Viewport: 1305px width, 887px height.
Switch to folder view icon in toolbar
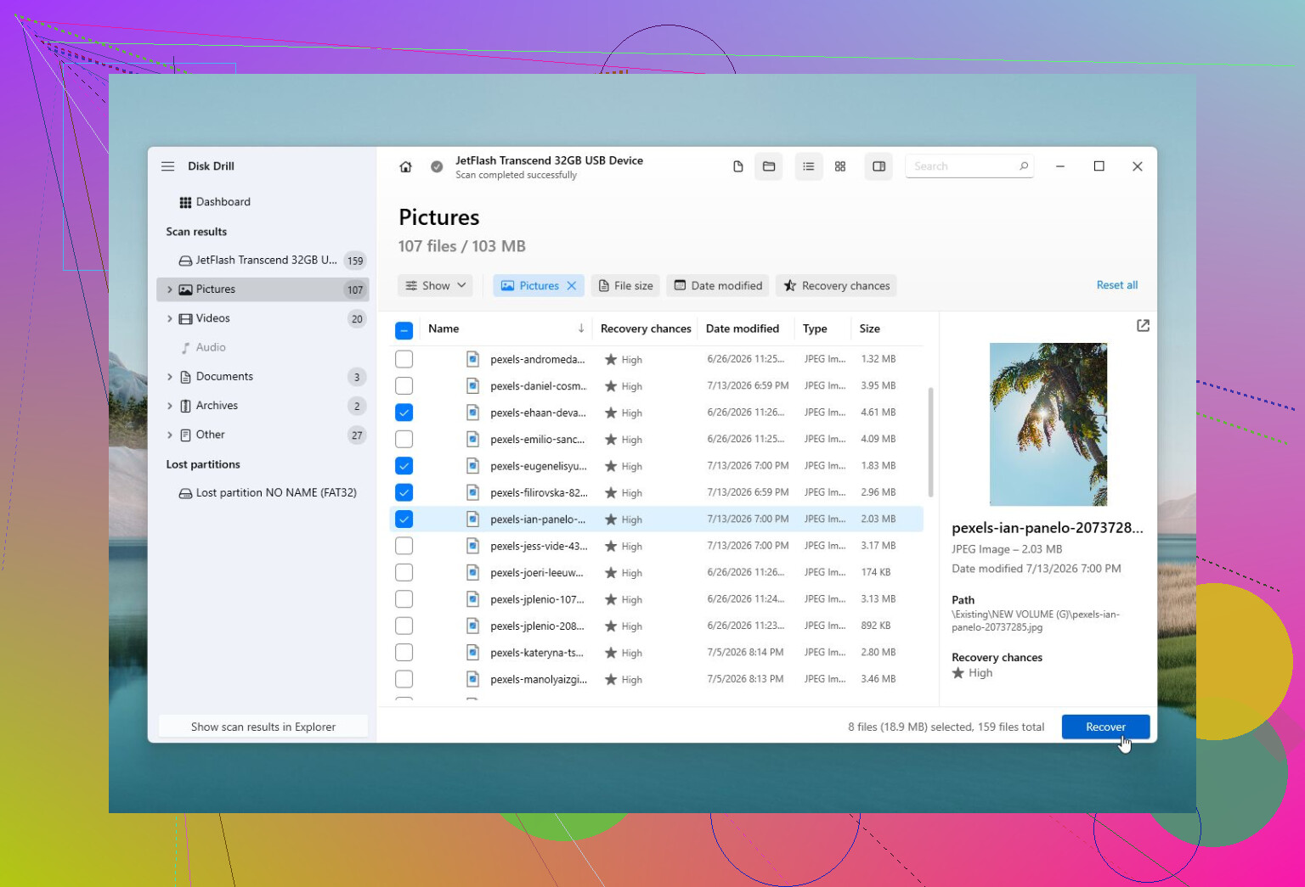[x=769, y=166]
